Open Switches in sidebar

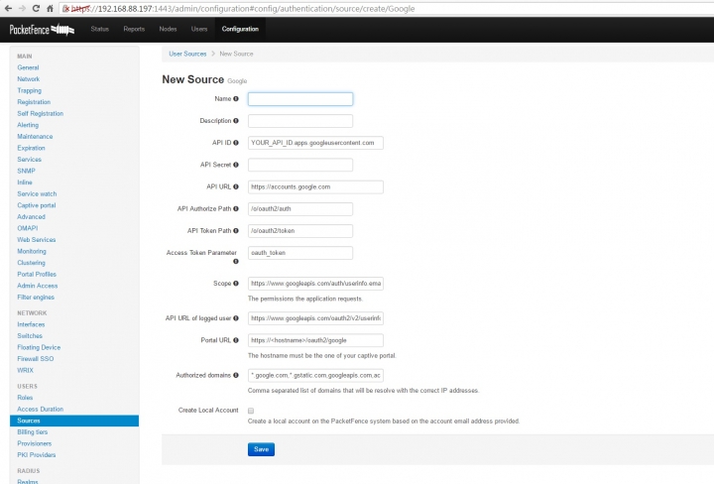coord(30,335)
